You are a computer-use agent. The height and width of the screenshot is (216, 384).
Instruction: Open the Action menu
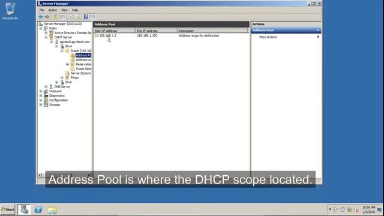53,10
